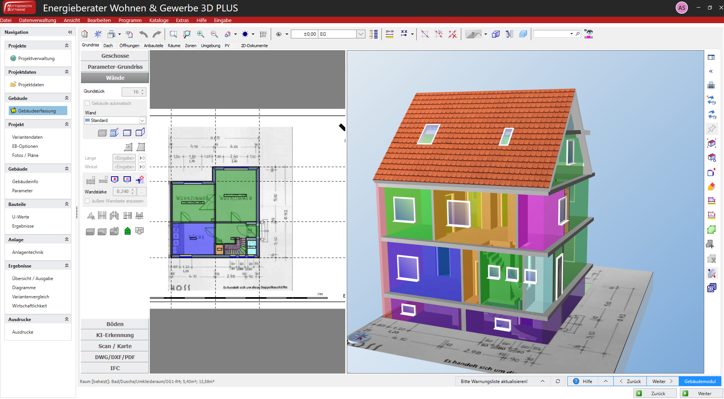724x399 pixels.
Task: Select Anlagentechnik in navigation
Action: pyautogui.click(x=28, y=252)
